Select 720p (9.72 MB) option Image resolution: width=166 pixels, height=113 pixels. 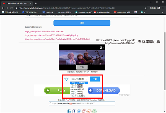coord(79,85)
